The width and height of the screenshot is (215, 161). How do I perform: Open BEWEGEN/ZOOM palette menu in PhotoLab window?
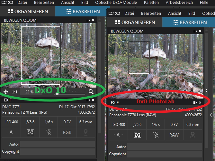pyautogui.click(x=195, y=31)
